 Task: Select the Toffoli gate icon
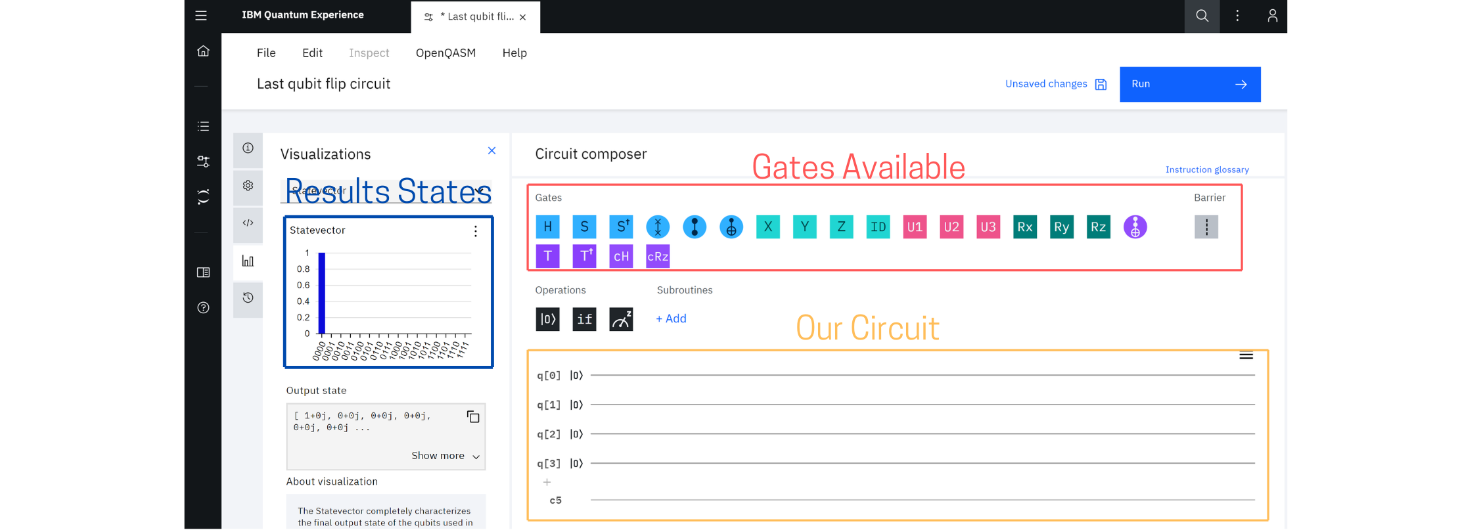click(x=1135, y=227)
